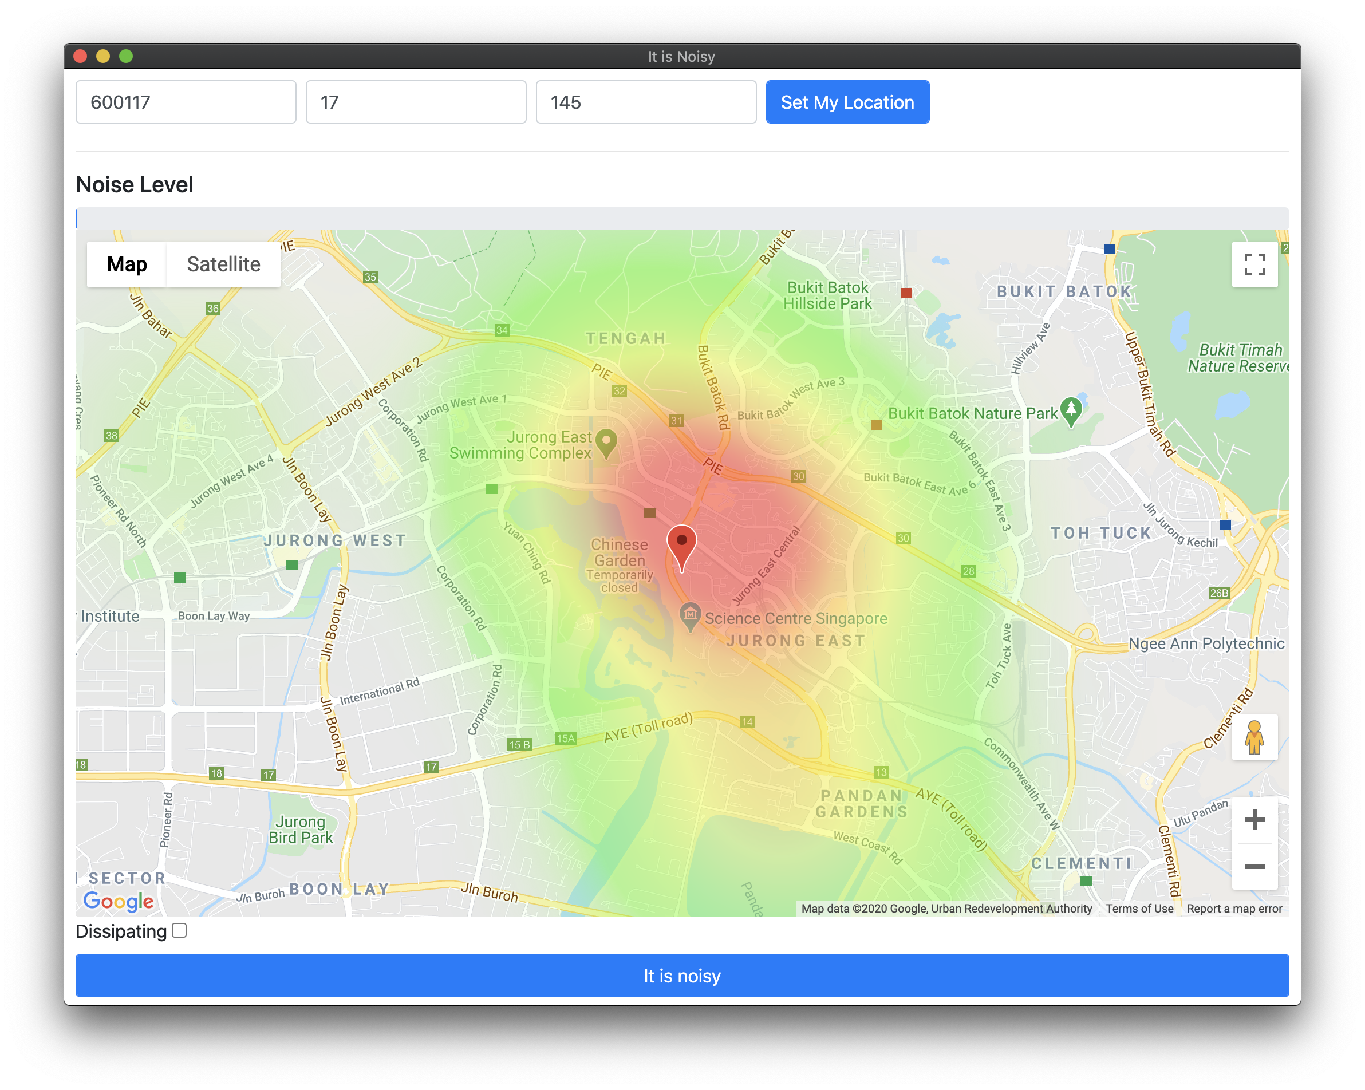Click the Noise Level progress bar

pyautogui.click(x=682, y=218)
